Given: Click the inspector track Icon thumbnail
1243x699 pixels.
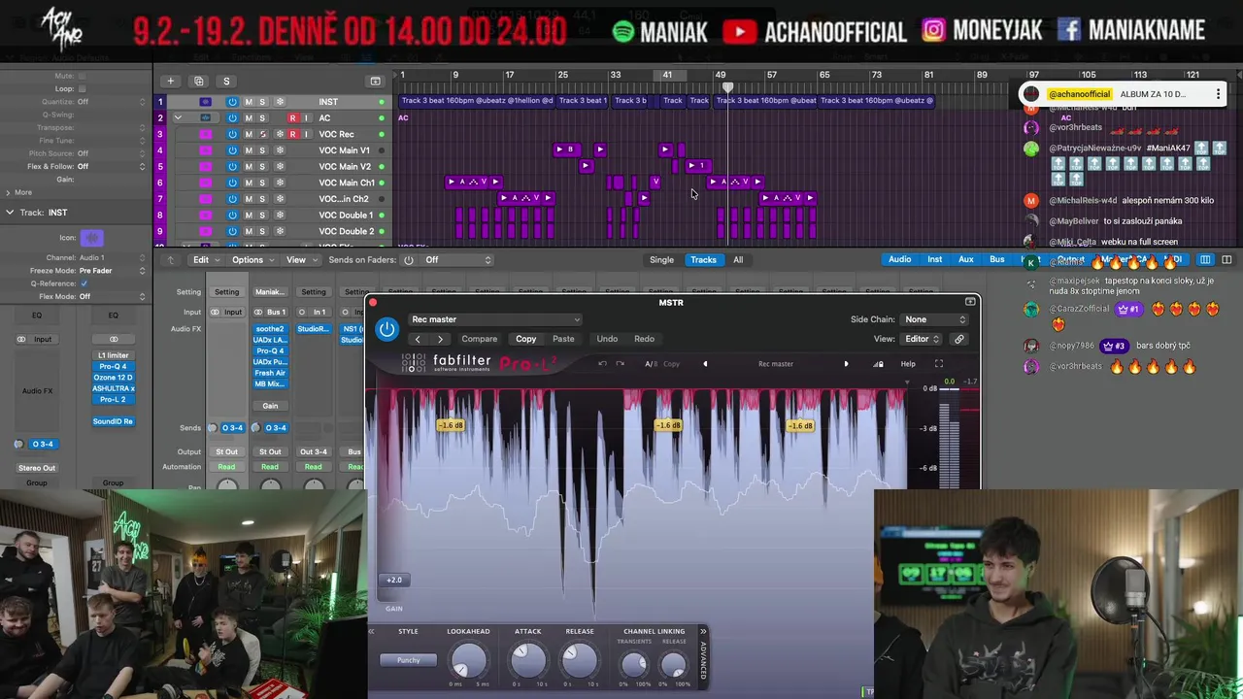Looking at the screenshot, I should tap(92, 238).
